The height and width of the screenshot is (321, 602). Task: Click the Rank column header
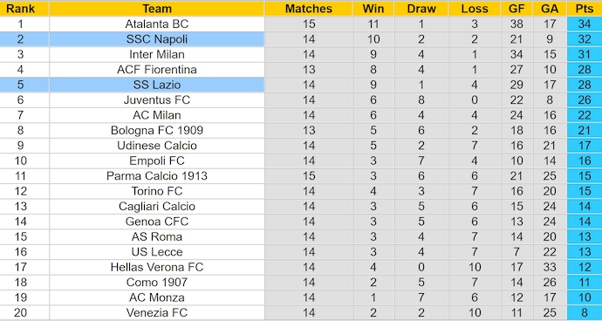click(21, 9)
